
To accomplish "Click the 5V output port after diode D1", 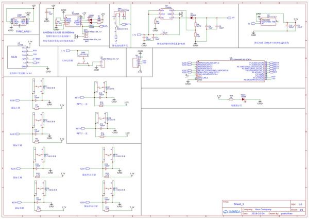I will 231,18.
